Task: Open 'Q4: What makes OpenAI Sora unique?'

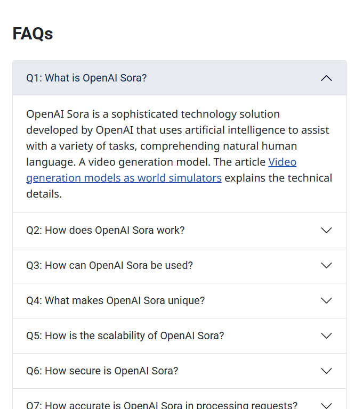Action: [x=115, y=300]
